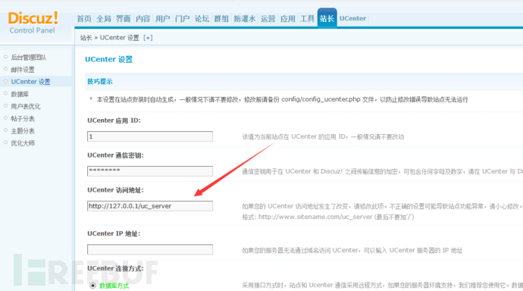This screenshot has width=523, height=291.
Task: Go to the 防灌水 top menu
Action: [245, 19]
